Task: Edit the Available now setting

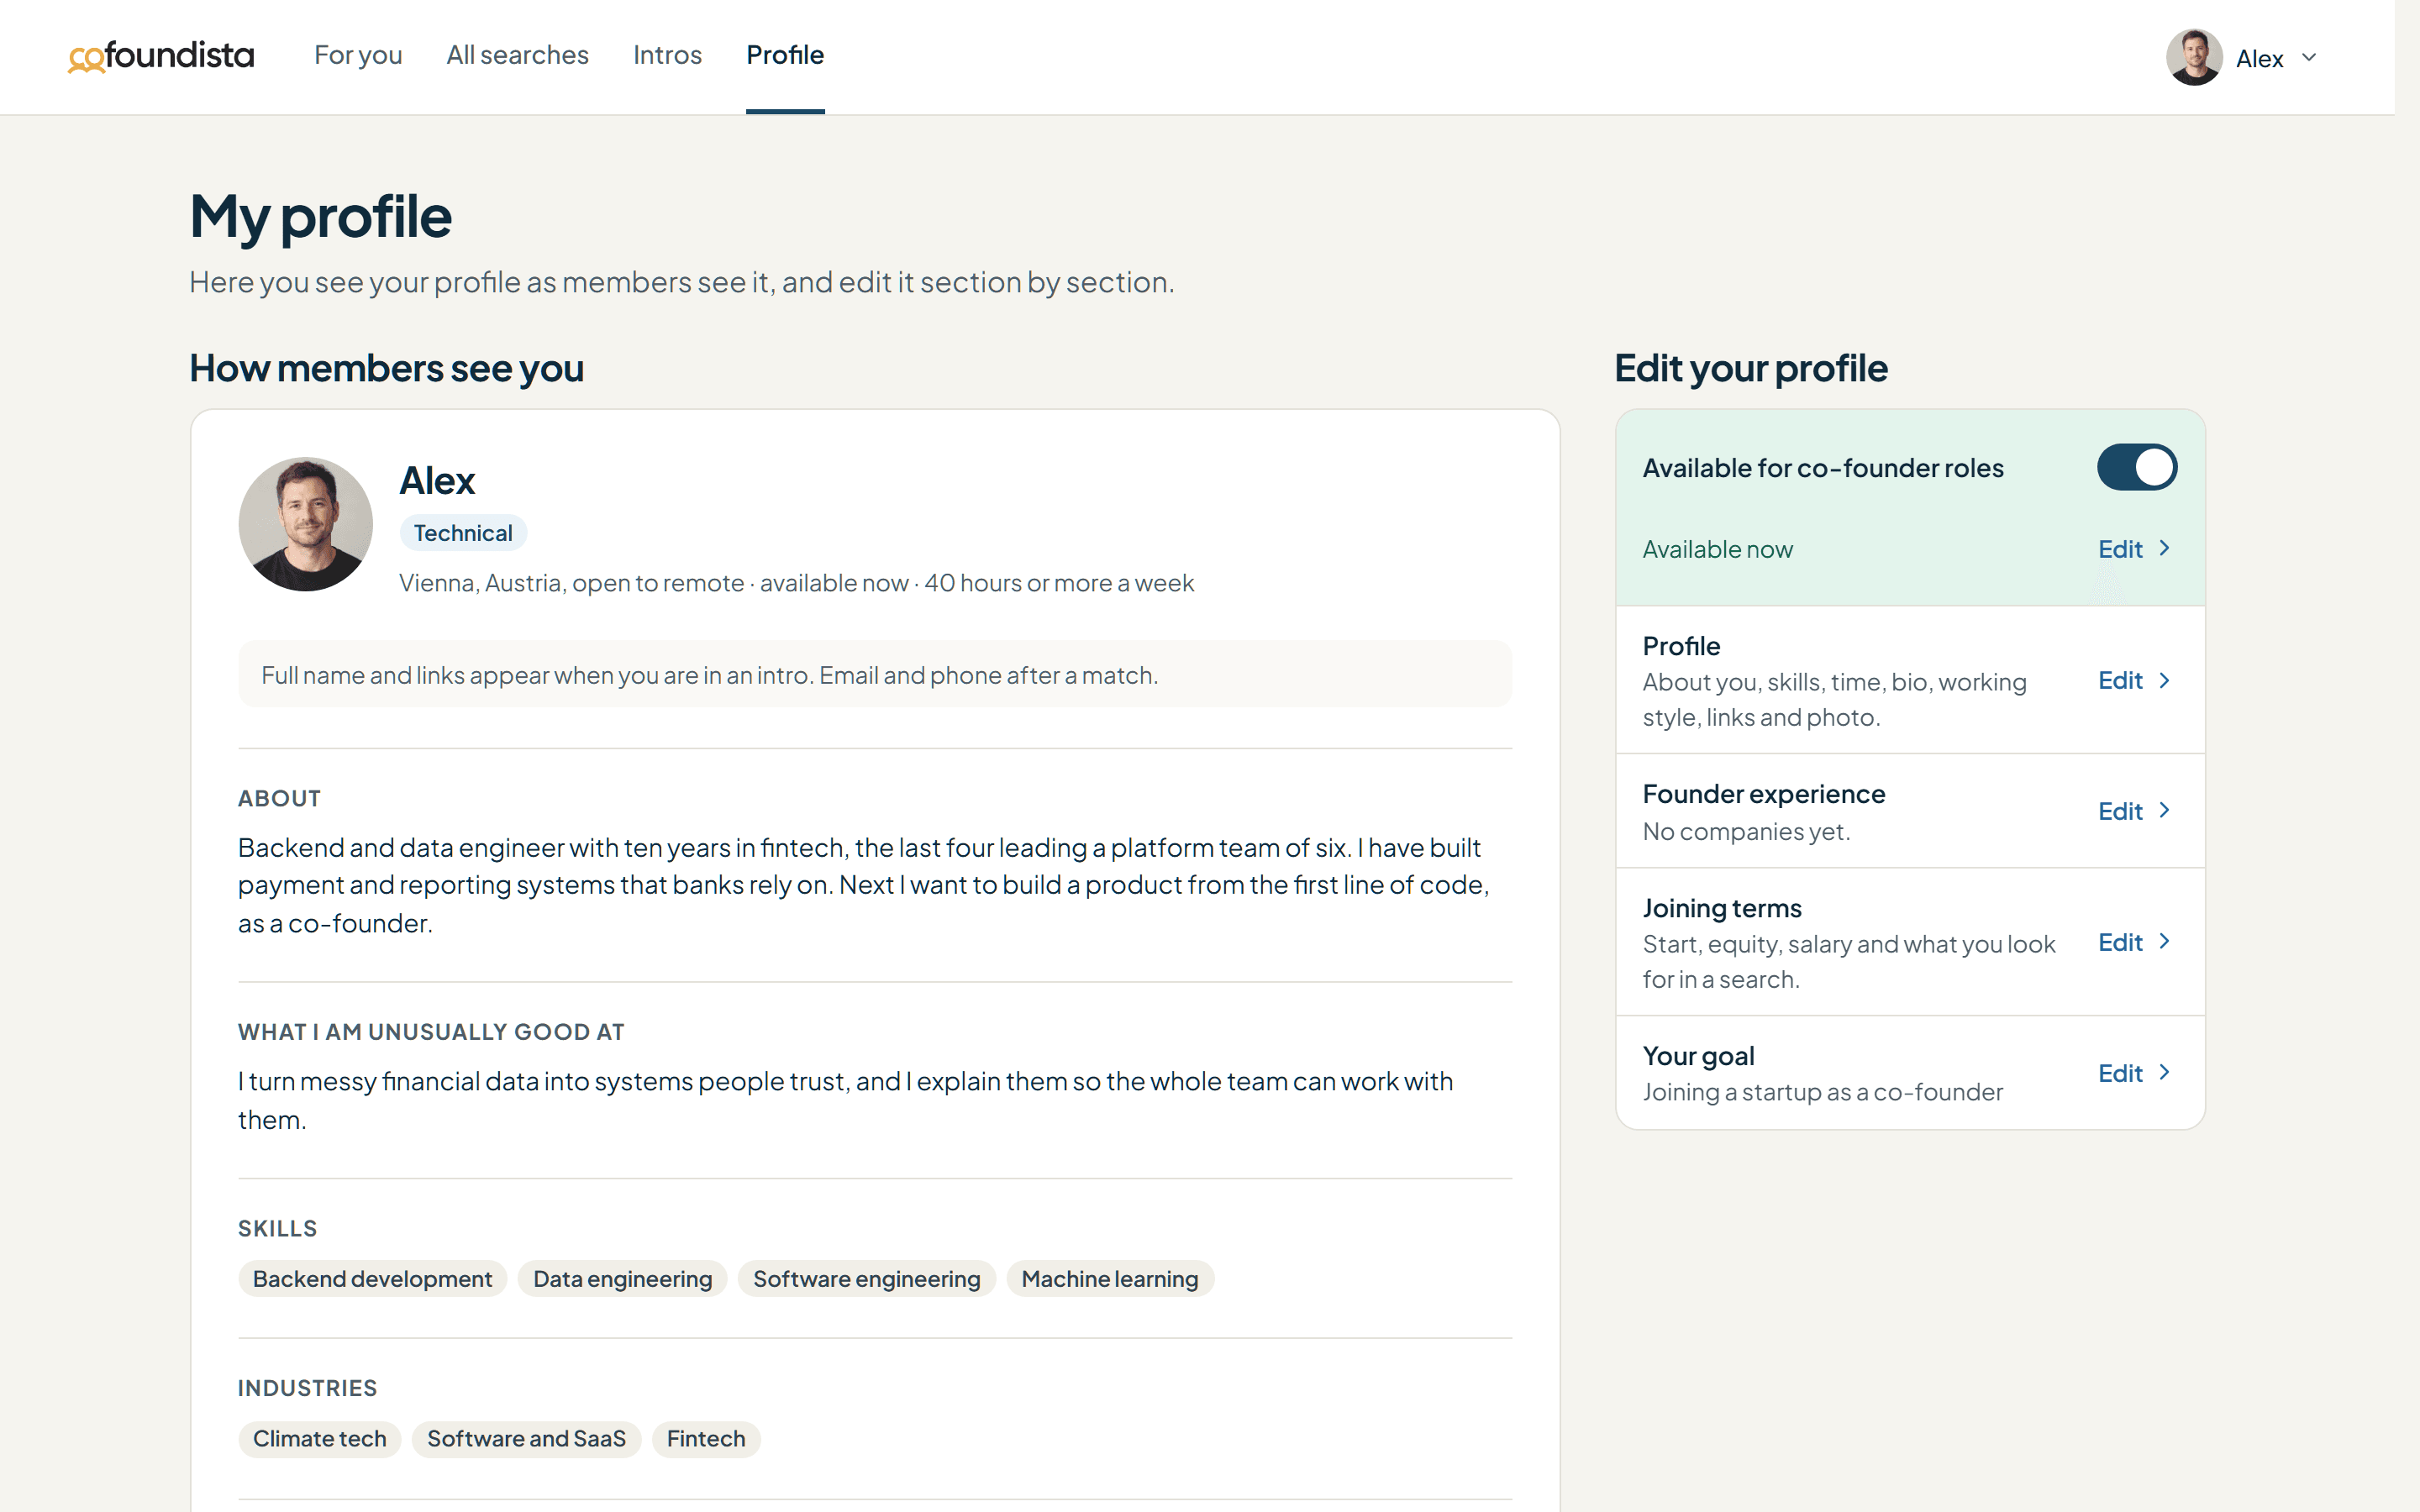Action: (x=2120, y=549)
